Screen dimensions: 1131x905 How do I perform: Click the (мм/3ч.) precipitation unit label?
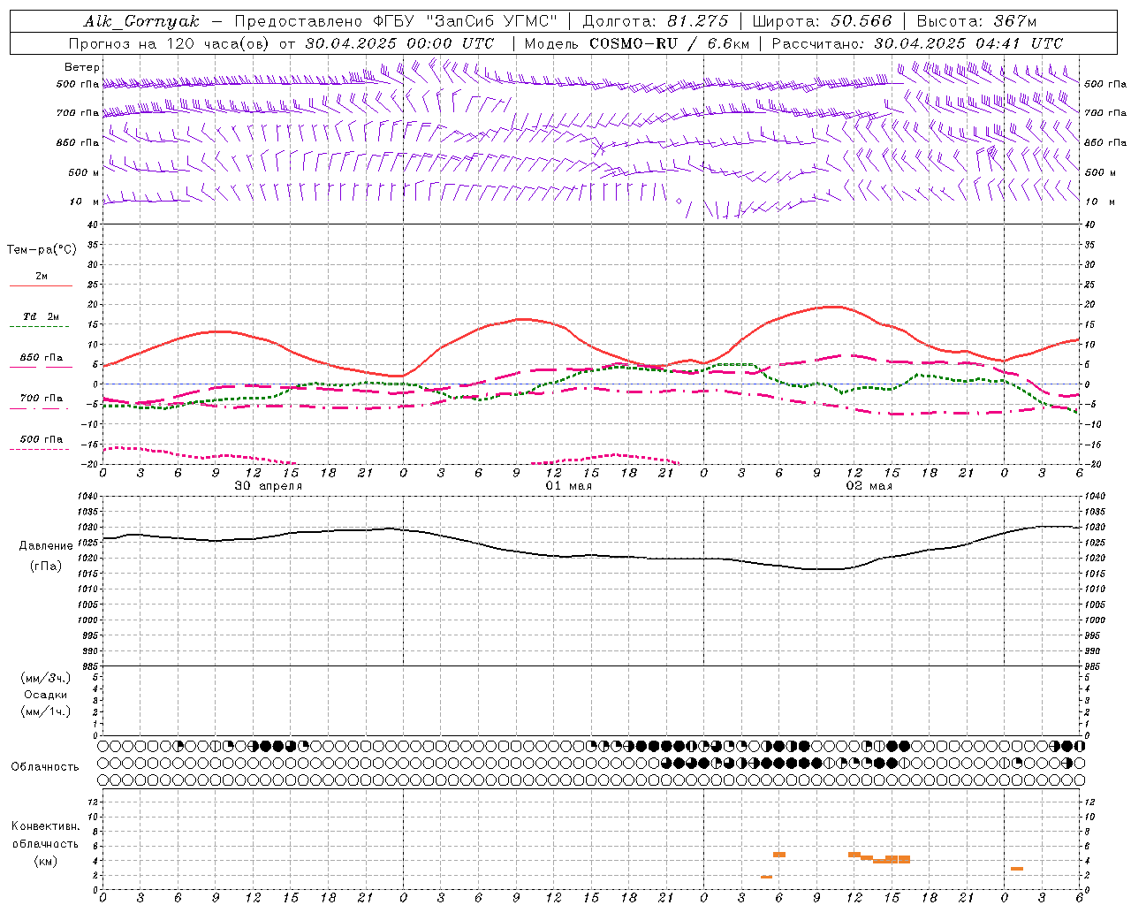click(x=46, y=678)
